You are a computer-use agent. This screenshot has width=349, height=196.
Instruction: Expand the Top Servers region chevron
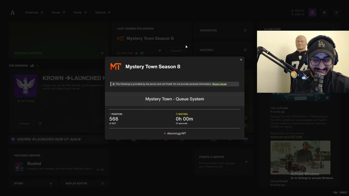(x=37, y=66)
